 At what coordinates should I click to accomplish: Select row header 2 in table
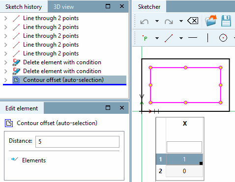pyautogui.click(x=161, y=171)
